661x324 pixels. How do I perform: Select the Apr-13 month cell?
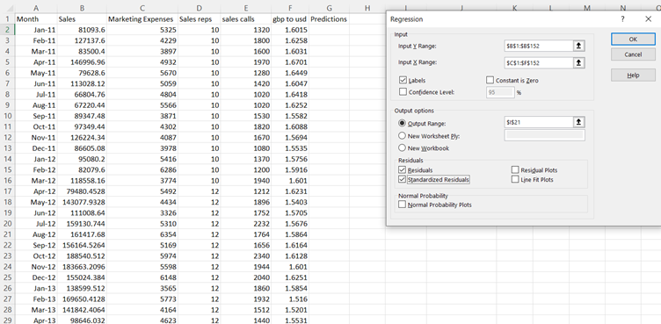[x=36, y=320]
